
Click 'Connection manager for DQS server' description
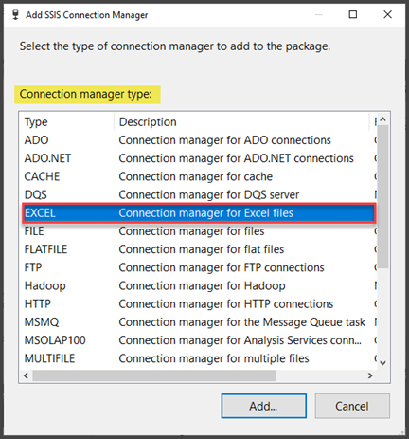[x=209, y=194]
